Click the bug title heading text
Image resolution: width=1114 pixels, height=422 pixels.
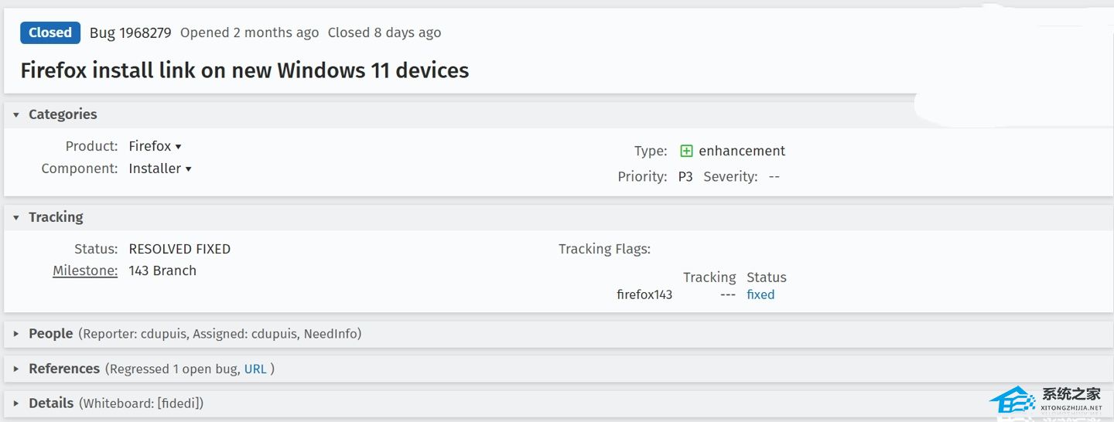pos(244,70)
